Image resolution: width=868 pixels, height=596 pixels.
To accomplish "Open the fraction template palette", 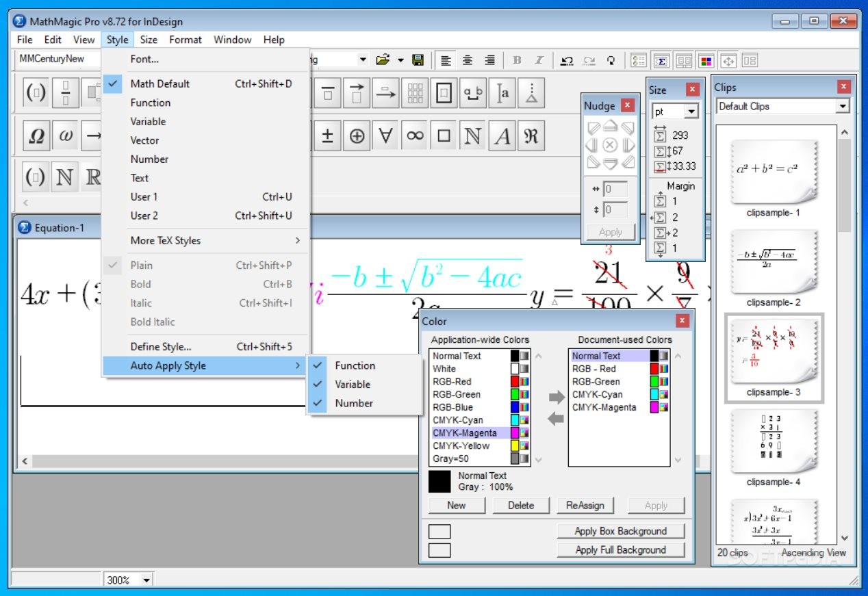I will tap(66, 93).
